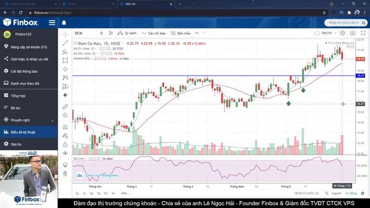Click the search magnifier in header
The image size is (370, 208).
(x=364, y=23)
